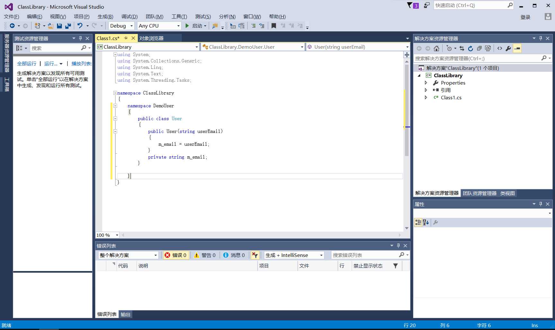Click the 运行... link in Test Explorer
This screenshot has width=555, height=330.
pyautogui.click(x=51, y=63)
